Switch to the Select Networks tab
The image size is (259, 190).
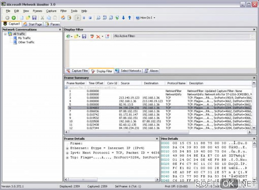click(128, 71)
